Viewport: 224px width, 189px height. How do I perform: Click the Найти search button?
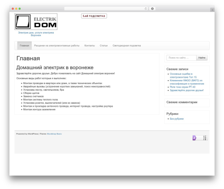click(x=202, y=58)
